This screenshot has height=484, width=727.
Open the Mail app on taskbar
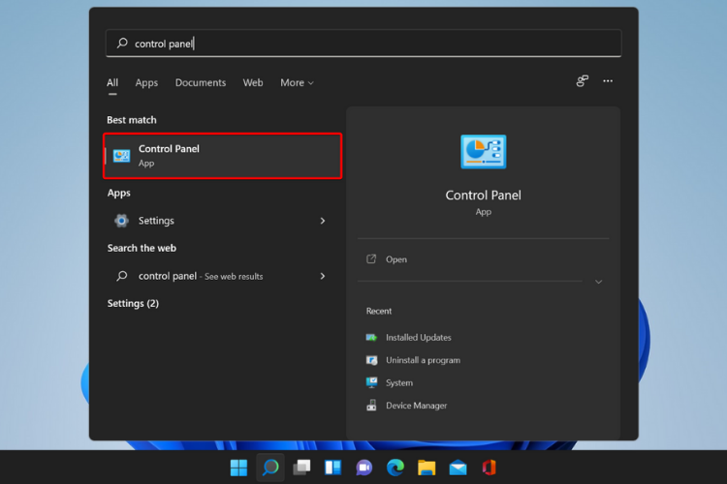pyautogui.click(x=458, y=468)
